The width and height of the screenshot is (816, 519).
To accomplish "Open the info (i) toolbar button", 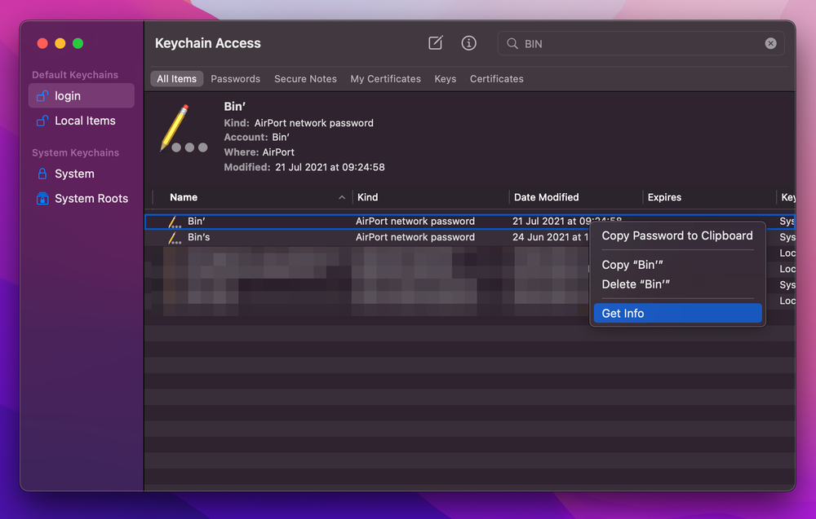I will tap(469, 43).
